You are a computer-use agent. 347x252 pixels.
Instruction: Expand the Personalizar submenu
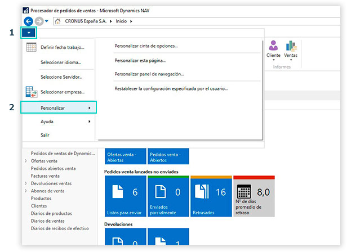click(59, 107)
